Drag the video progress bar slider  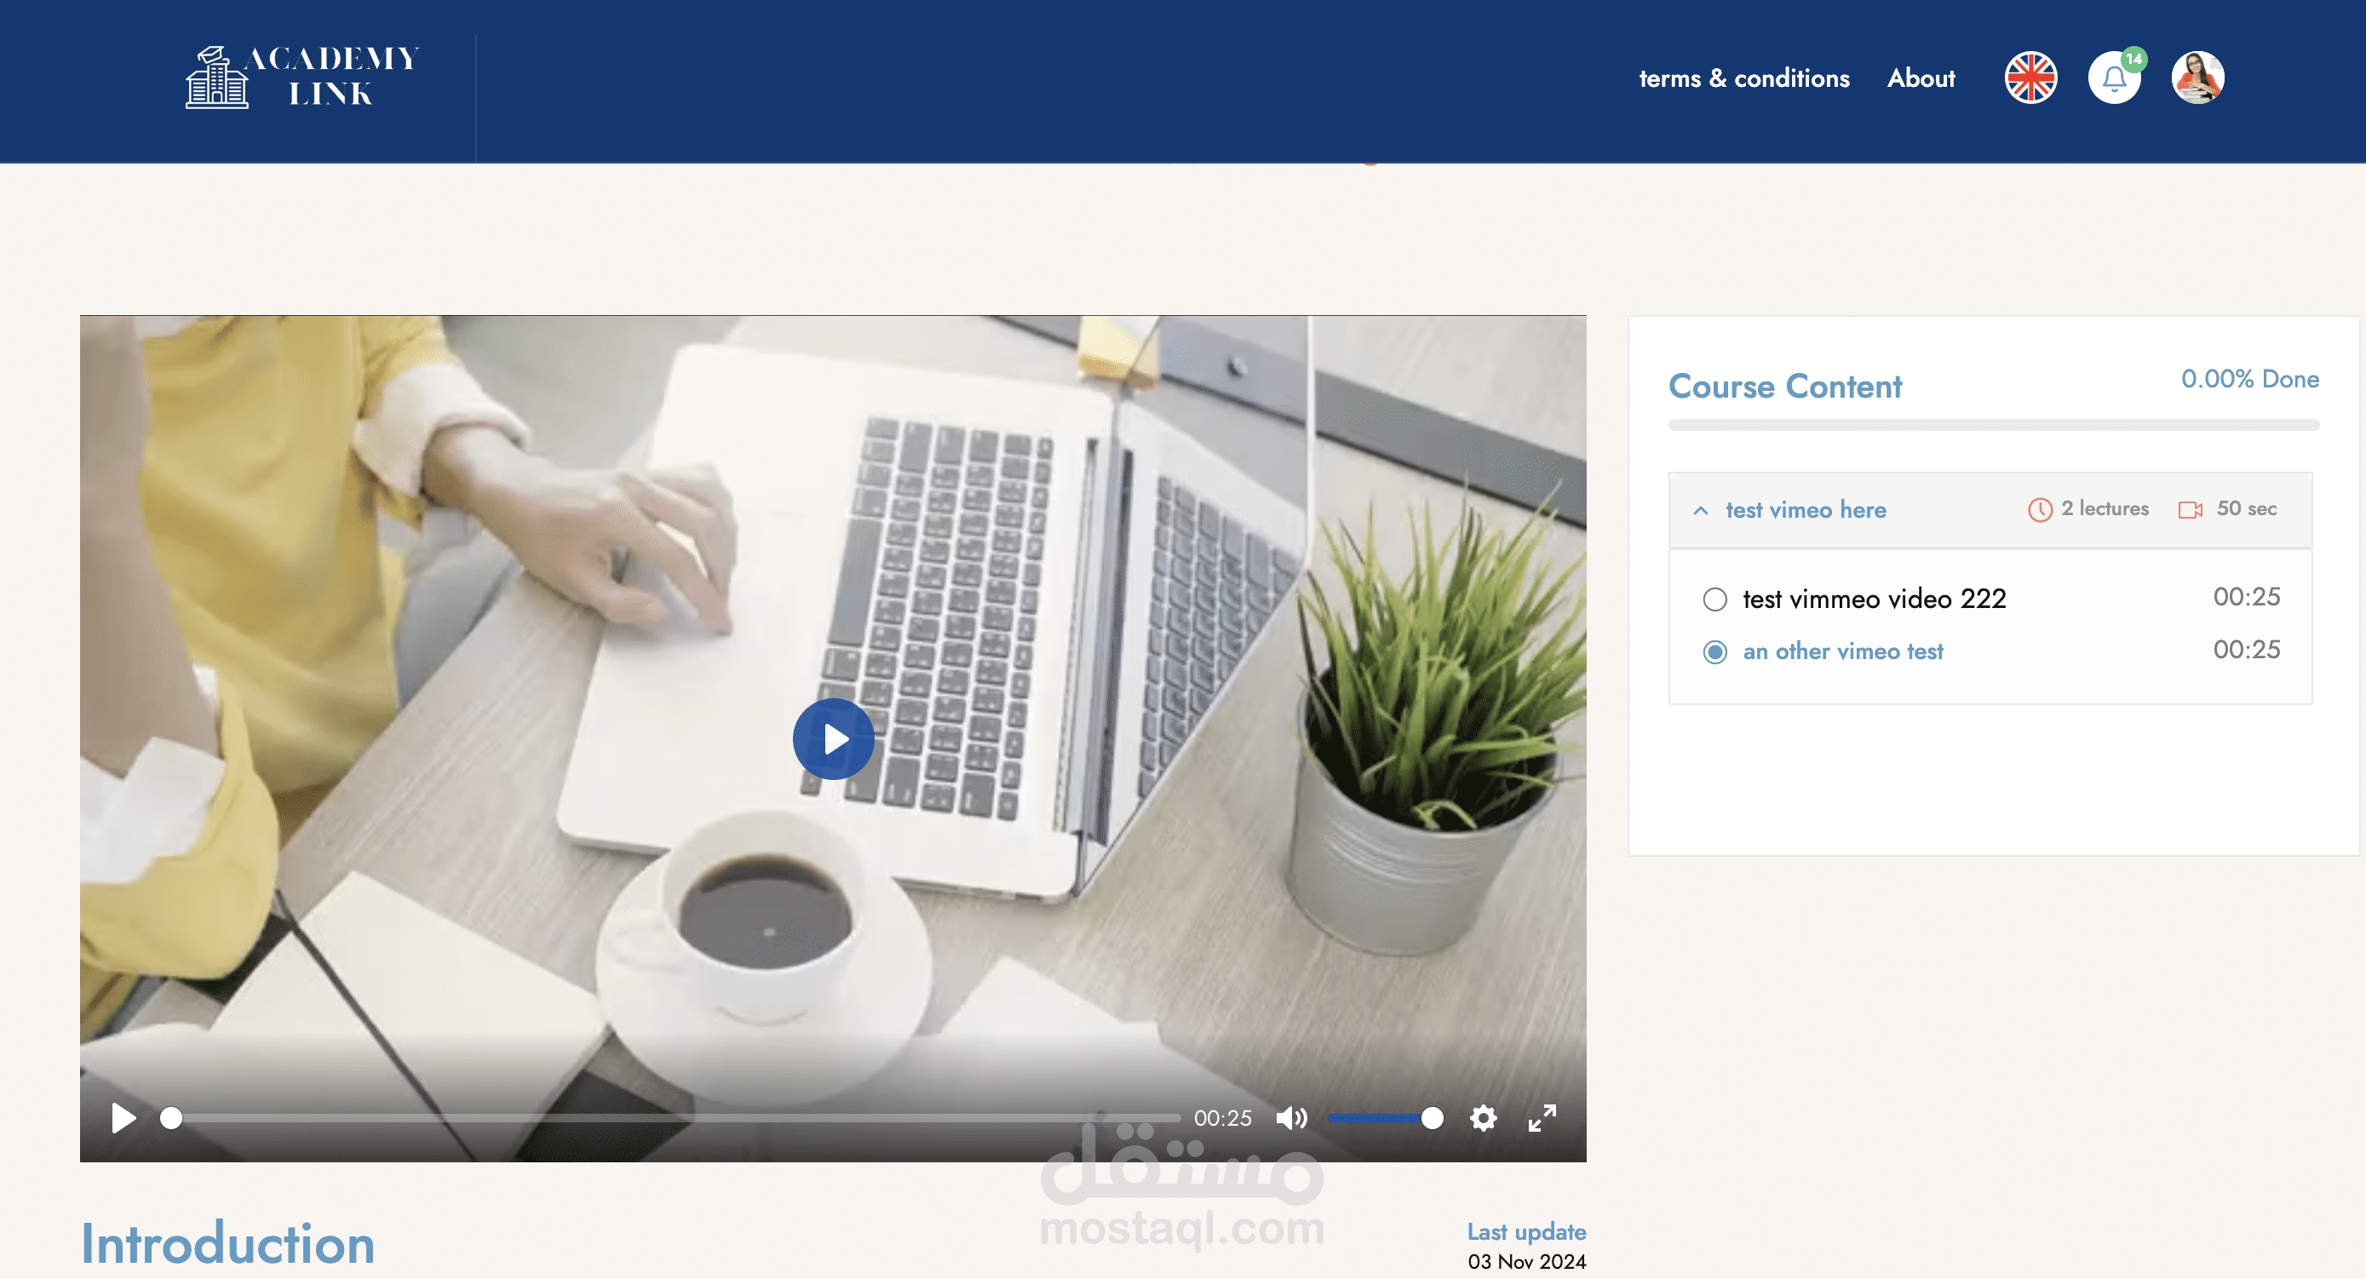point(173,1116)
